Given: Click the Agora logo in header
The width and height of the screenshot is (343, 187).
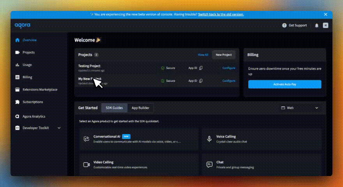Looking at the screenshot, I should (x=22, y=25).
